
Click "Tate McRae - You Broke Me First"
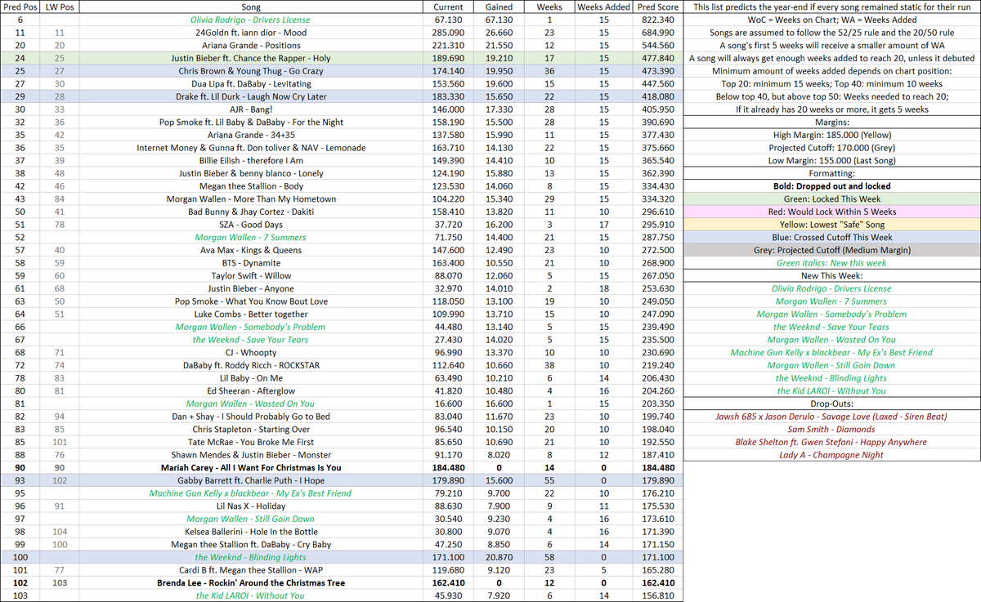click(x=252, y=442)
